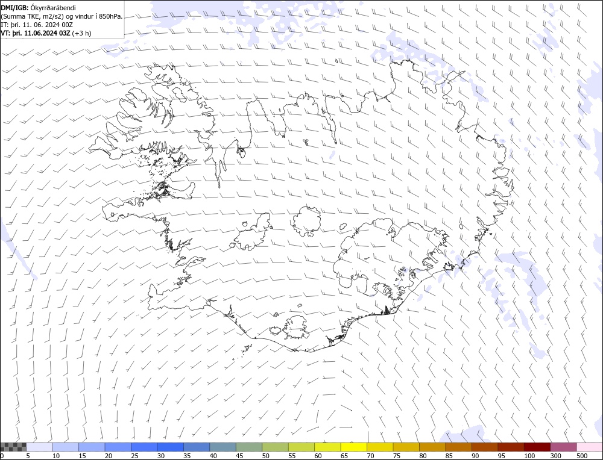Pick the 30–35 blue legend swatch
The height and width of the screenshot is (460, 603).
point(171,447)
